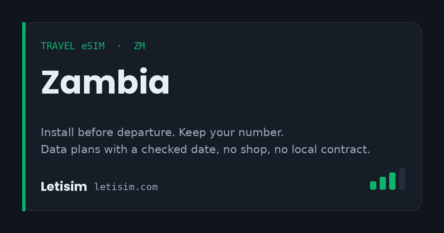Click the gray inactive signal bar

(402, 179)
